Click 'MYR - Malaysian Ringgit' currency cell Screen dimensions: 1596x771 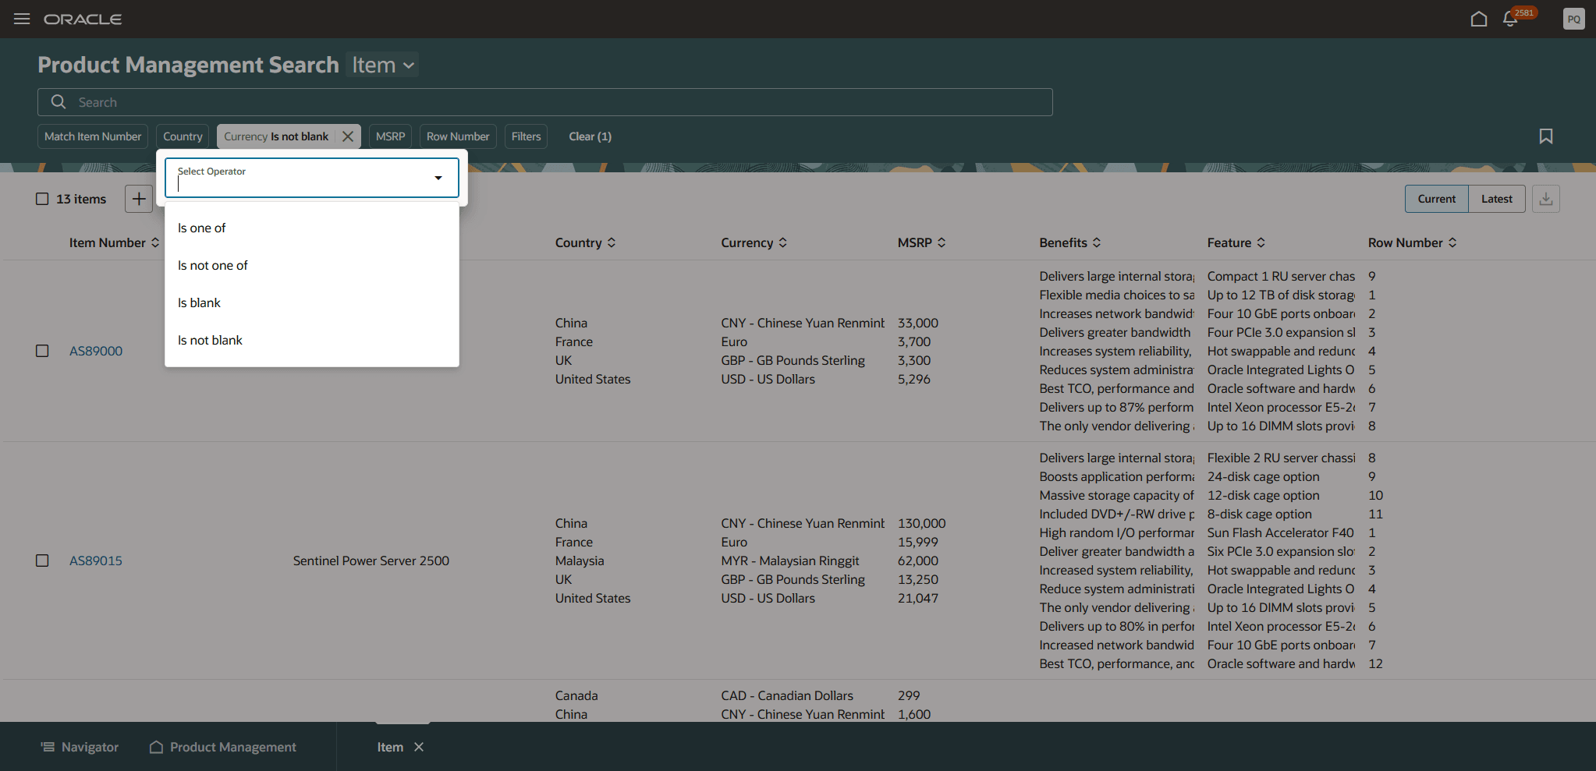tap(790, 561)
